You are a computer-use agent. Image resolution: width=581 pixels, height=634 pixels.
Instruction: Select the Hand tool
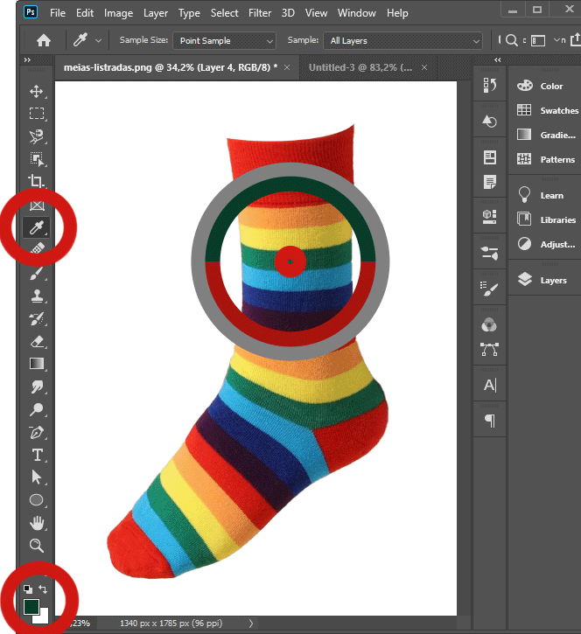pyautogui.click(x=37, y=523)
